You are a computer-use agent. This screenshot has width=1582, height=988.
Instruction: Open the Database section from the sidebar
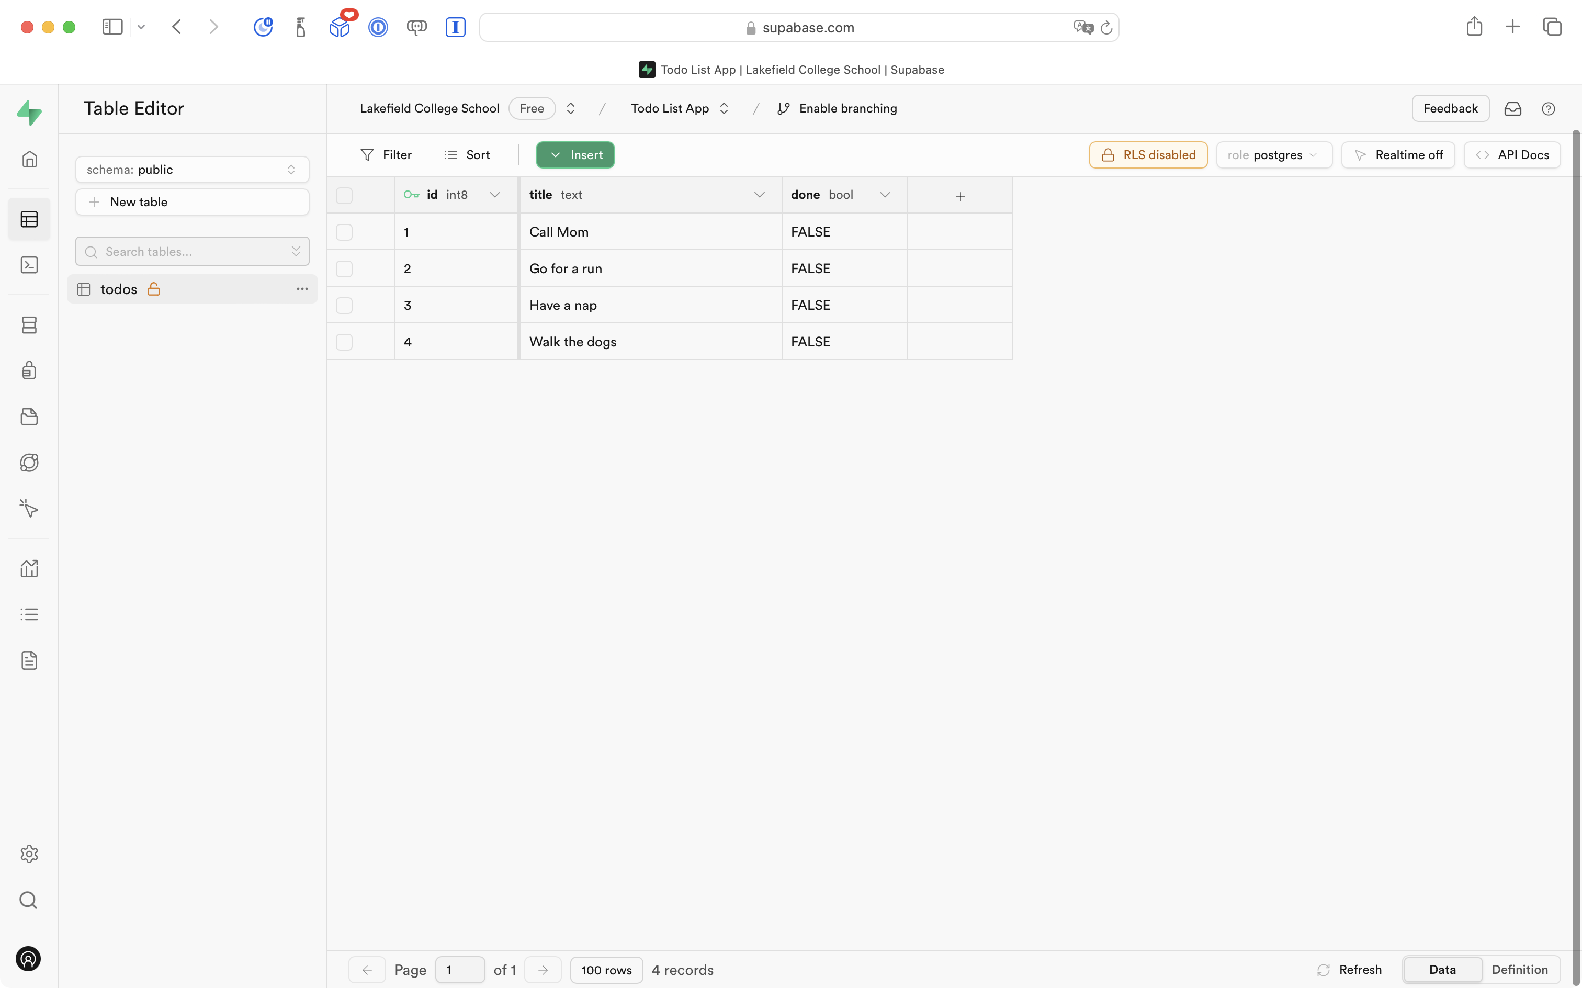(x=29, y=325)
